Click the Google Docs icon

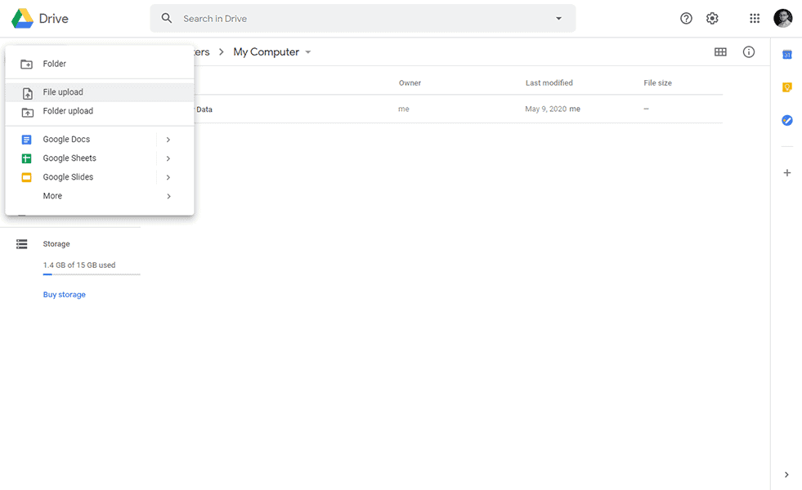tap(27, 140)
